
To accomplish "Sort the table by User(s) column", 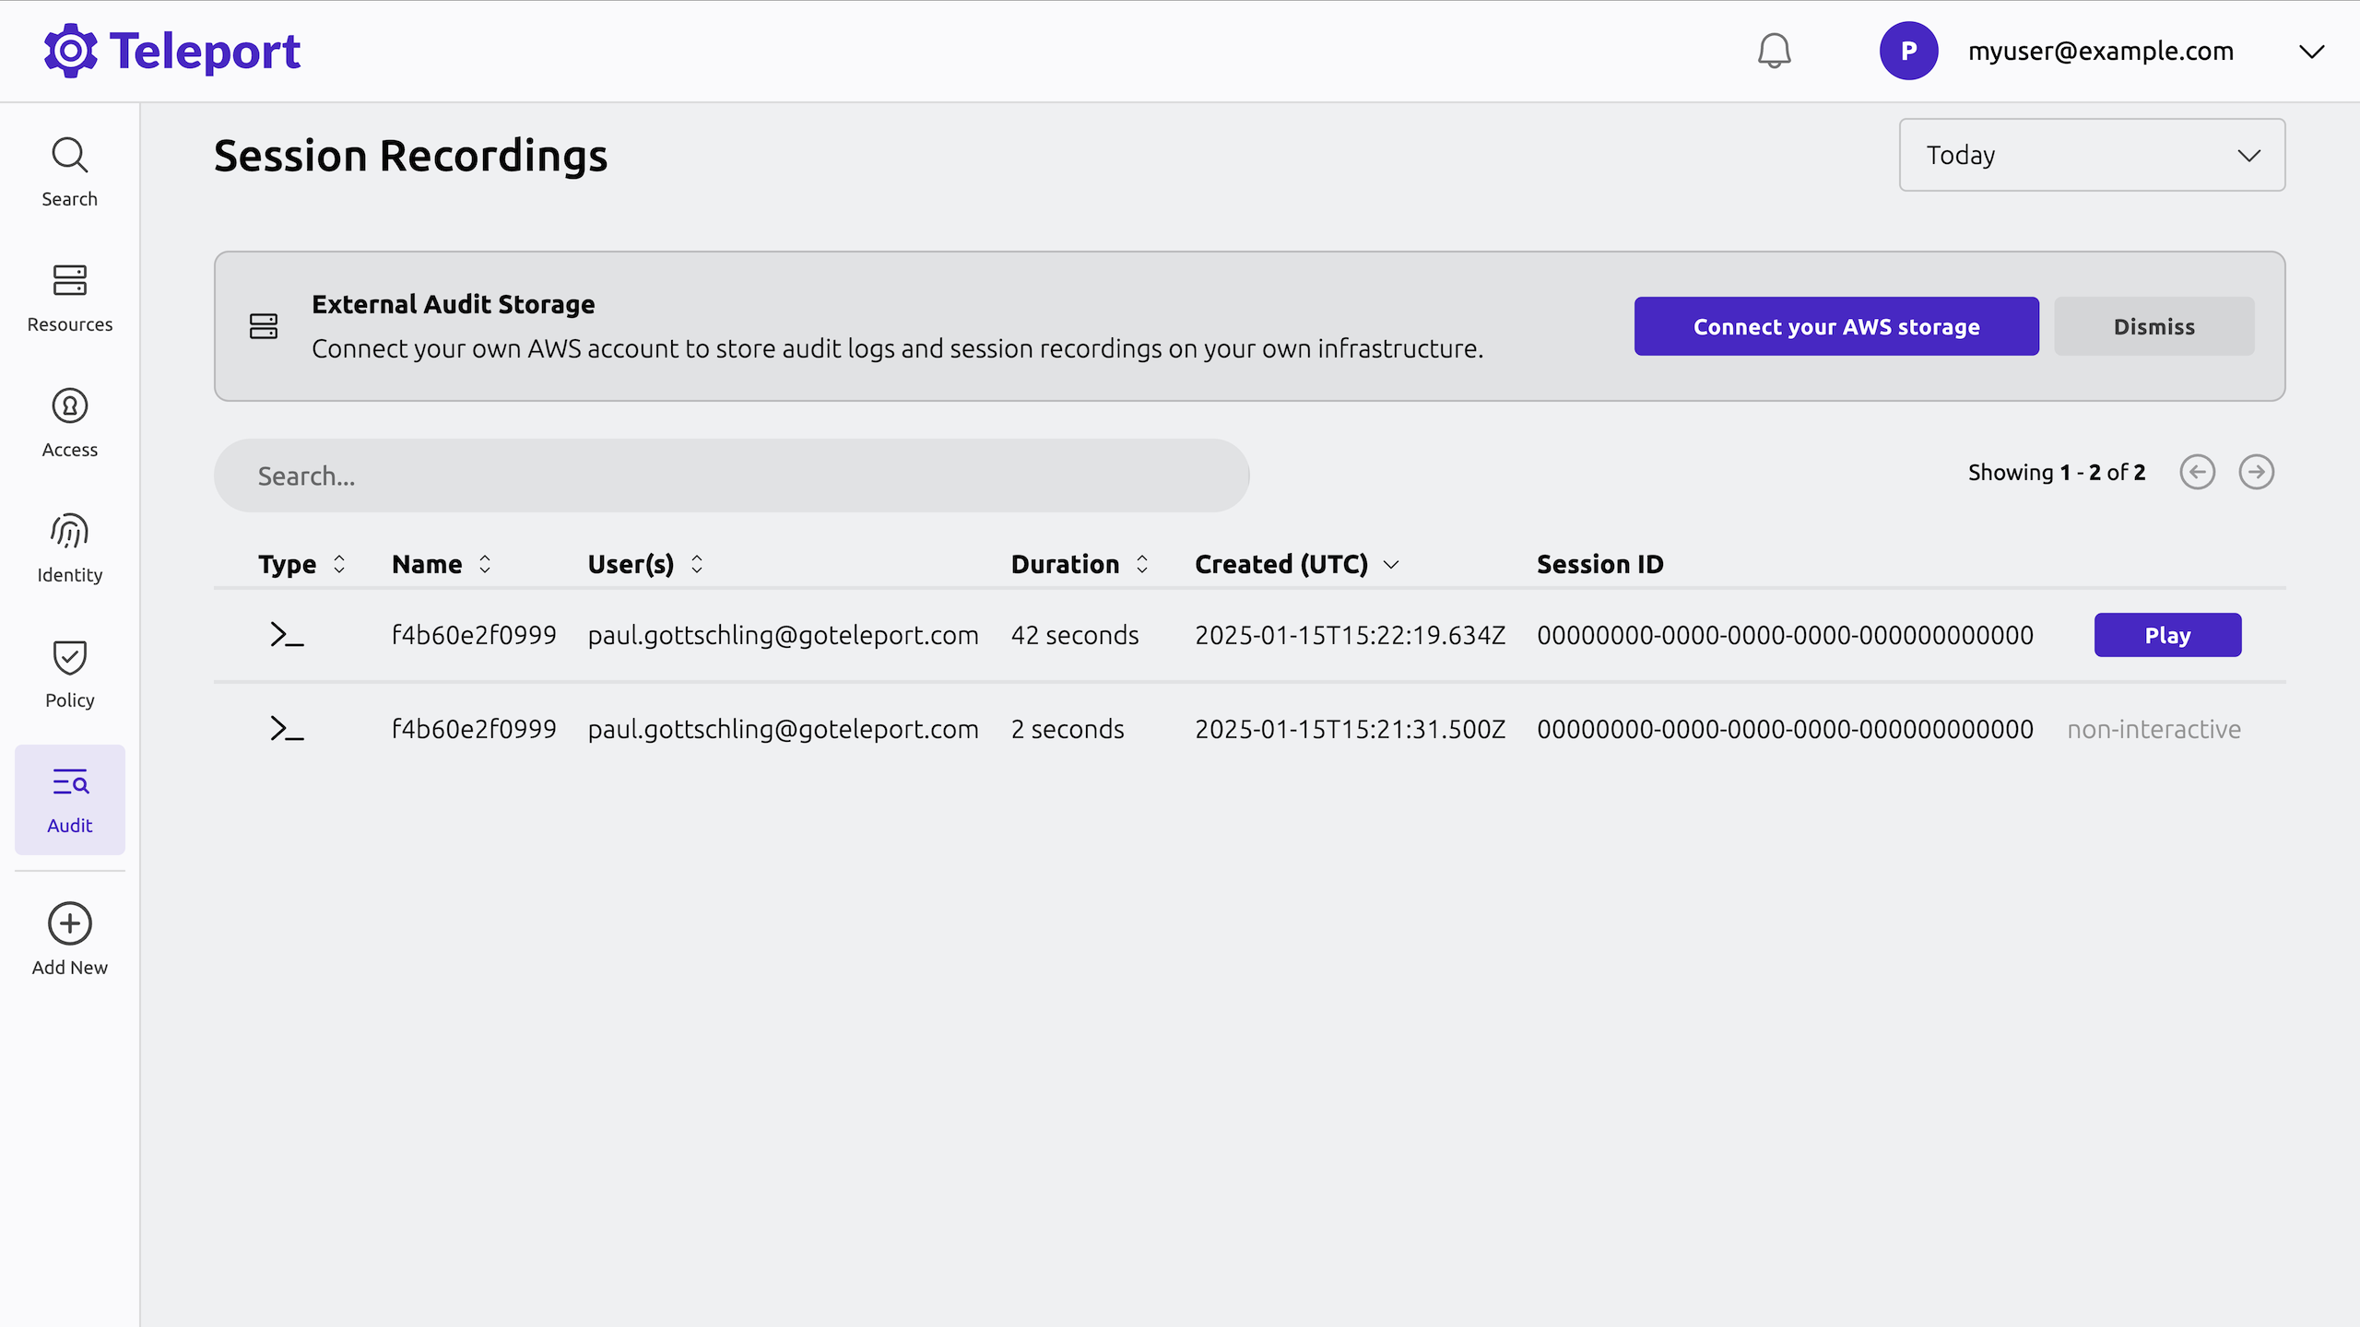I will 644,564.
